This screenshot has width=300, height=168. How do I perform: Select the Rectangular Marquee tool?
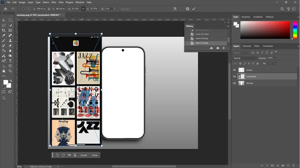click(10, 20)
